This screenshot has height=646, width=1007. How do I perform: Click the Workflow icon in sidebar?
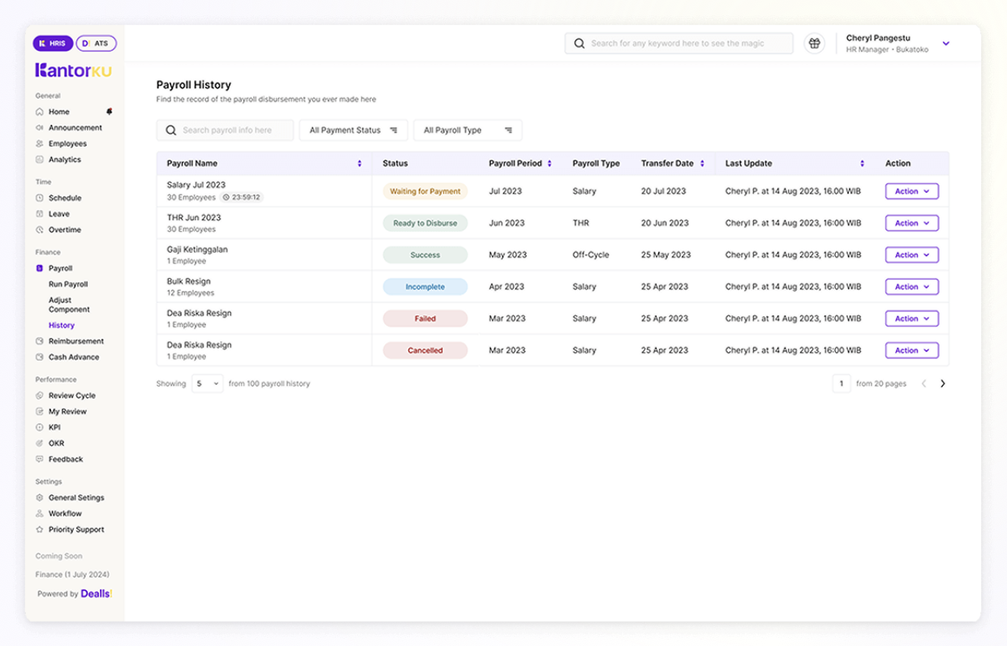[x=40, y=514]
